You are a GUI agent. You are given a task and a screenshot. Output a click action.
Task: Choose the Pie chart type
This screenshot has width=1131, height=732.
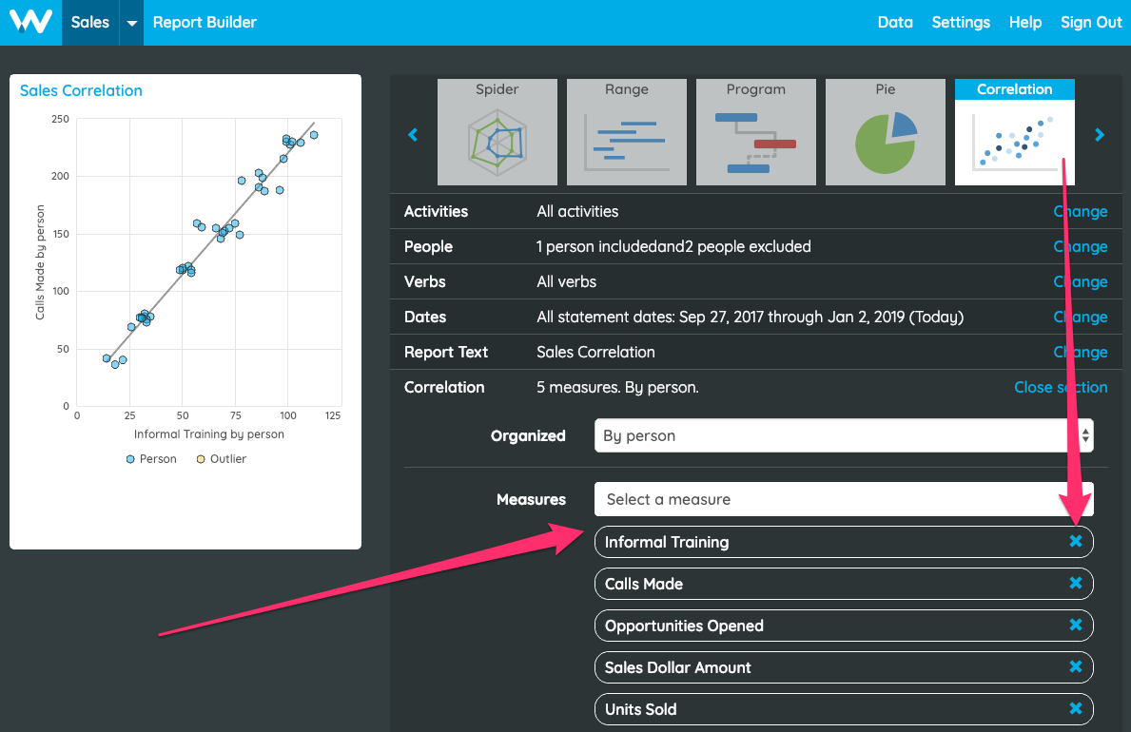[885, 132]
